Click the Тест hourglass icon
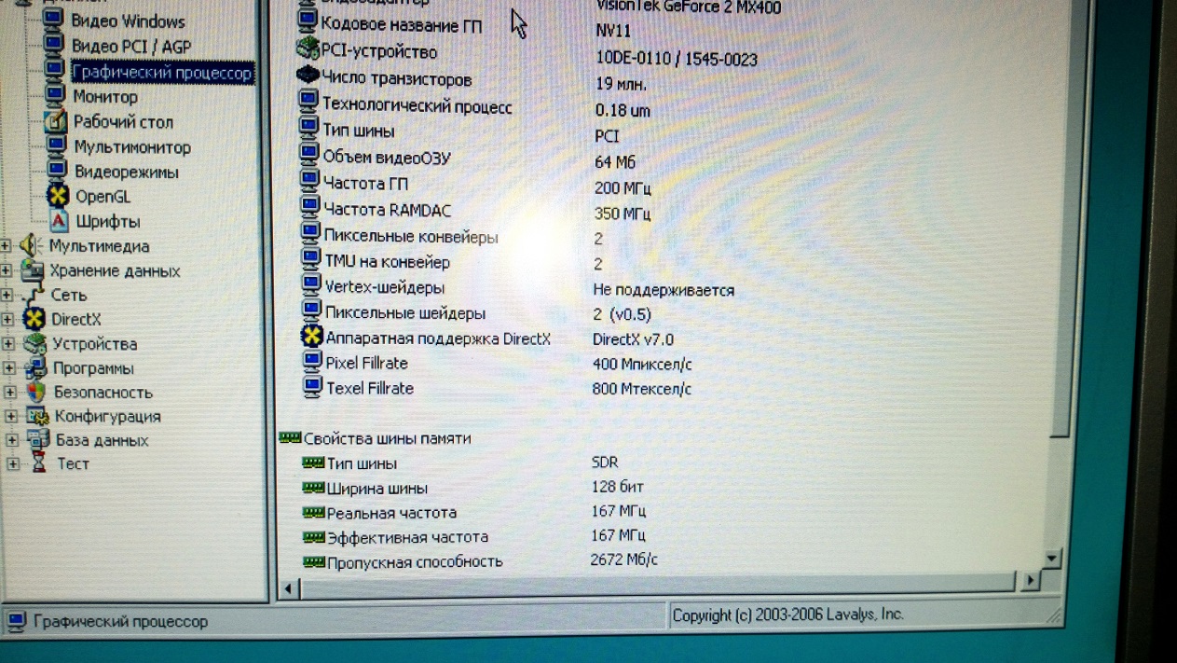This screenshot has height=663, width=1177. tap(39, 463)
